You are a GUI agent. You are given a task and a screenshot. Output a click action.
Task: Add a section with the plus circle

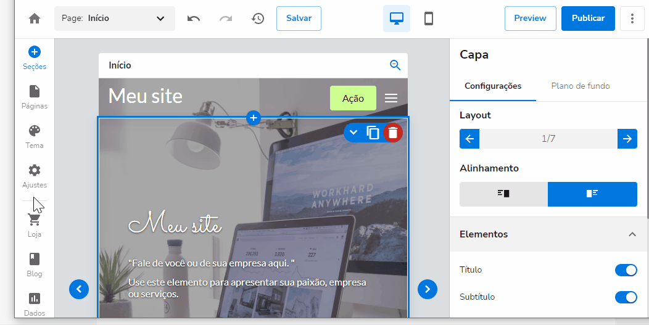(254, 118)
